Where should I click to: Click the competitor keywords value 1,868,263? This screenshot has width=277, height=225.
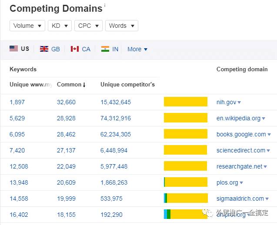[114, 182]
